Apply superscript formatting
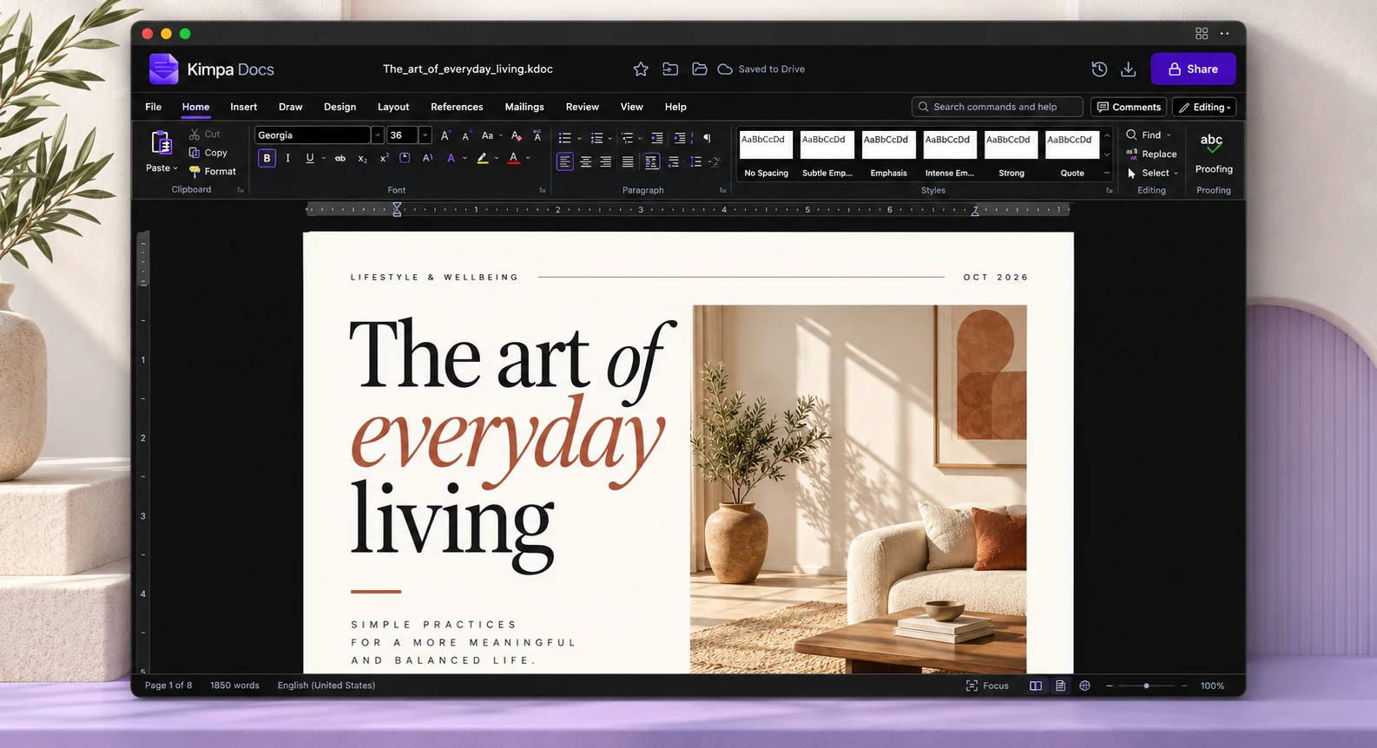 (384, 158)
